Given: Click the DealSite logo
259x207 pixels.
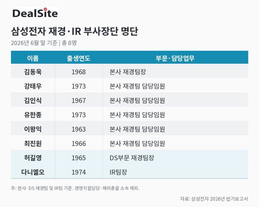Looking at the screenshot, I should [35, 13].
